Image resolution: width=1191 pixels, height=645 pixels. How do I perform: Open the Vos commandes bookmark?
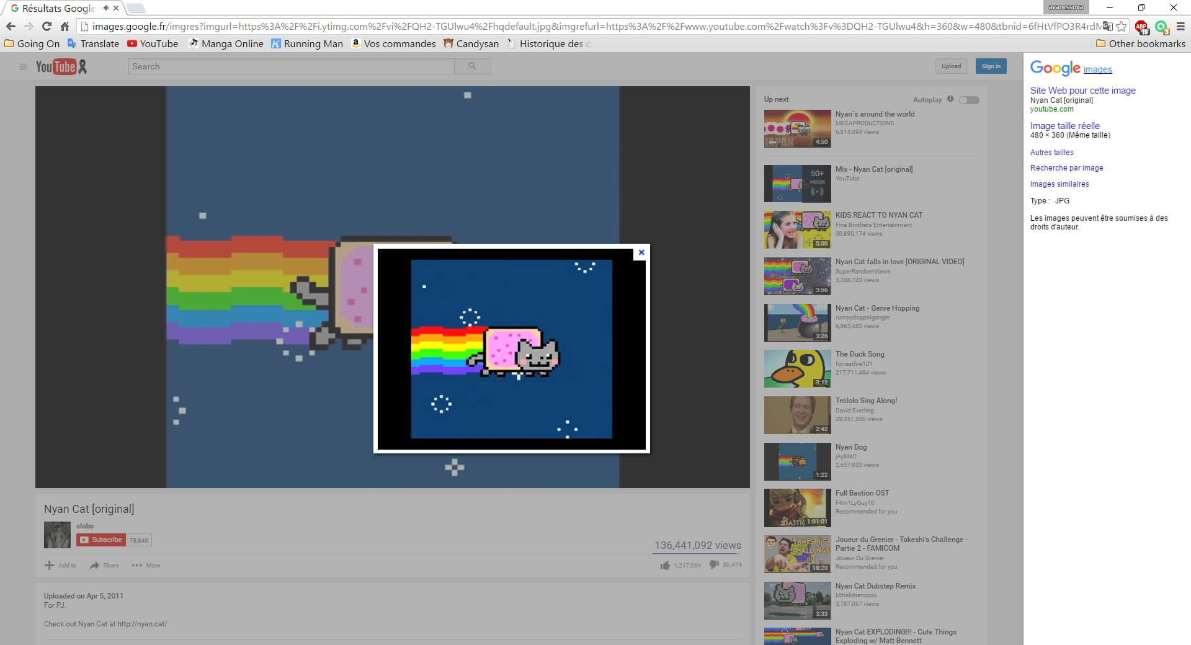pos(393,43)
